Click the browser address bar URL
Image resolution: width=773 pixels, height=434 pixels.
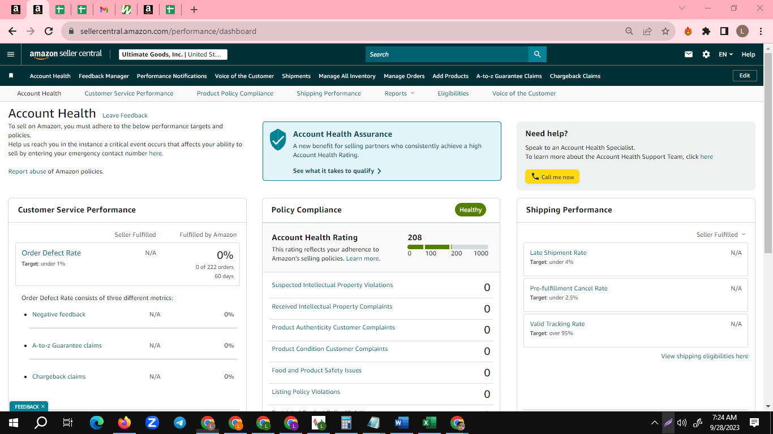point(168,32)
